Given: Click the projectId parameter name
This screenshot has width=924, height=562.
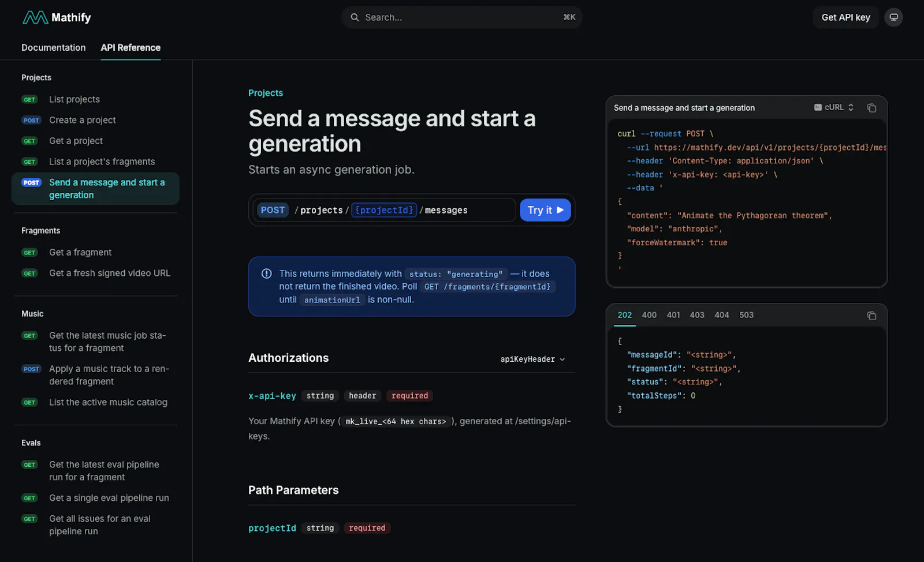Looking at the screenshot, I should point(272,528).
